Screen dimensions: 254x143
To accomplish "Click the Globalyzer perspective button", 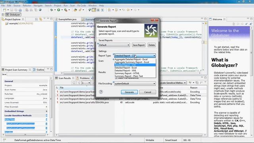I will pyautogui.click(x=13, y=15).
